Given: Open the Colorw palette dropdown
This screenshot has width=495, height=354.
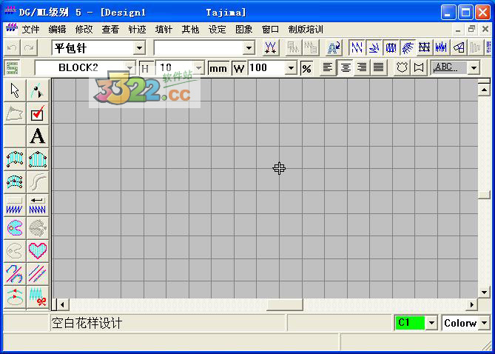Looking at the screenshot, I should [484, 323].
